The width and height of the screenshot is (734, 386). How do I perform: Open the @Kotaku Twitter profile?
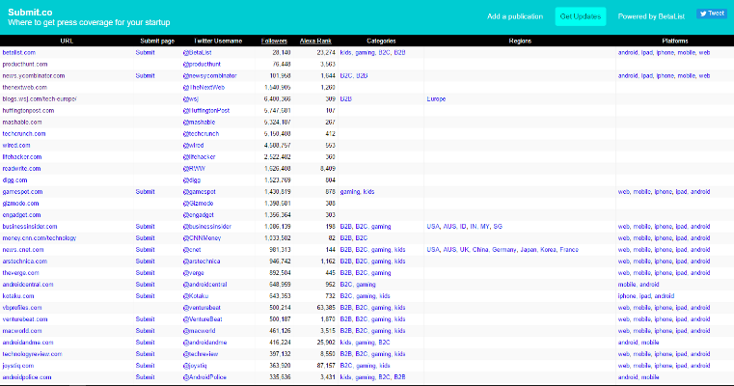click(196, 296)
